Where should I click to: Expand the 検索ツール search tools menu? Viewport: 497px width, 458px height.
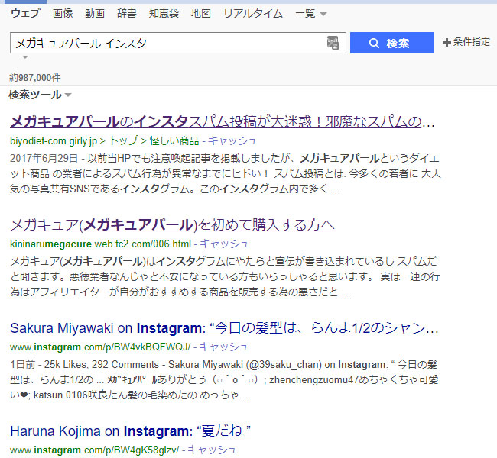pyautogui.click(x=40, y=95)
